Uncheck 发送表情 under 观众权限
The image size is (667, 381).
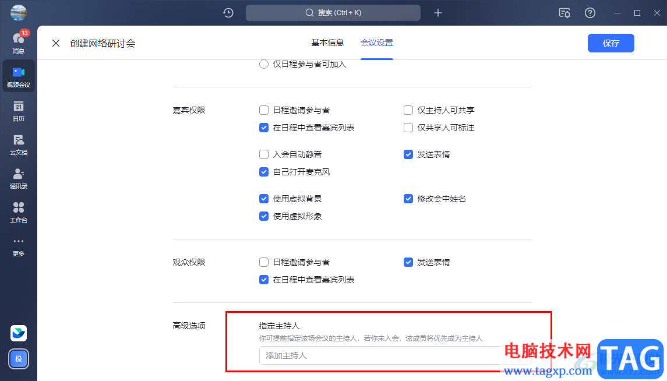pyautogui.click(x=408, y=262)
